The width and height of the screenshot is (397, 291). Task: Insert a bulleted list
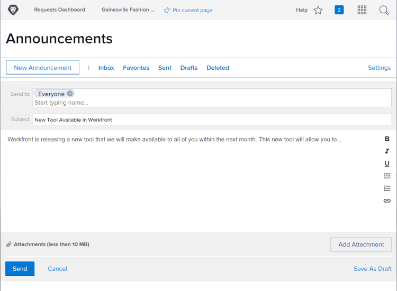(387, 176)
